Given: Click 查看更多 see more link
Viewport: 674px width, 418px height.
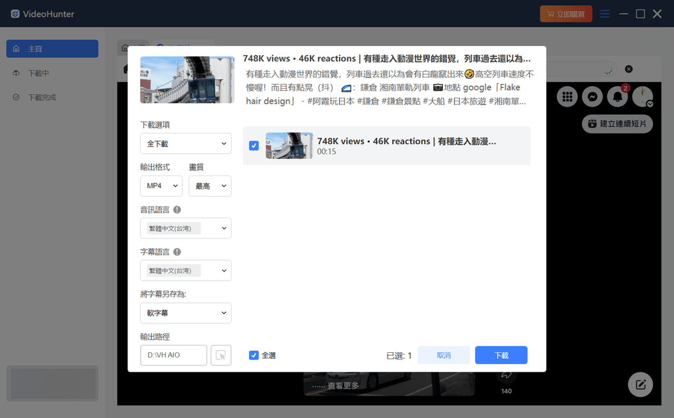Looking at the screenshot, I should 343,386.
